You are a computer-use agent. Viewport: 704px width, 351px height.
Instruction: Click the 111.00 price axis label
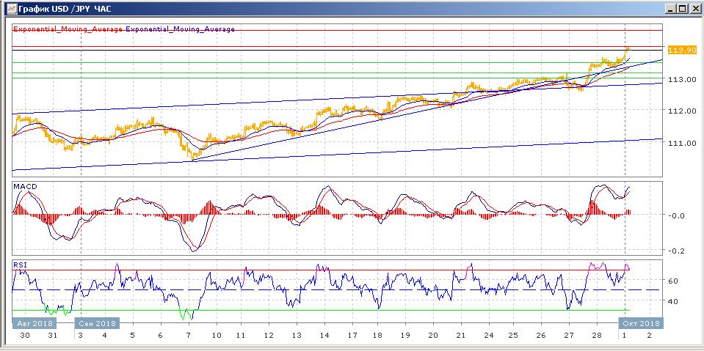[x=683, y=143]
